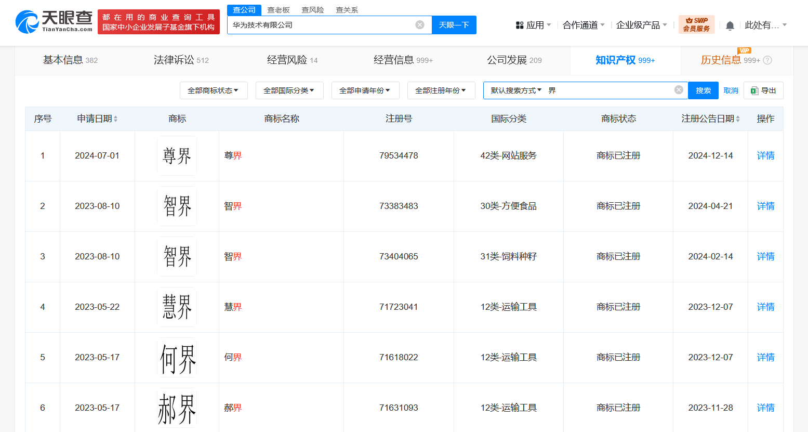
Task: Clear the company search box text
Action: point(420,25)
